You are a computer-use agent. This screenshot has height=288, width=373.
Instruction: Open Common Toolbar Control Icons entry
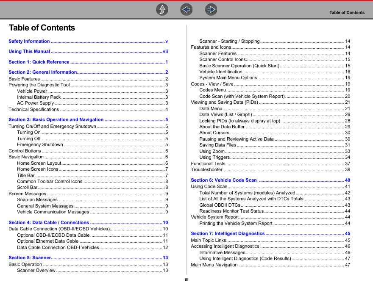50,181
